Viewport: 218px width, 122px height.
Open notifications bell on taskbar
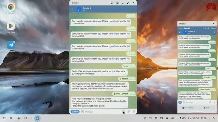point(214,118)
